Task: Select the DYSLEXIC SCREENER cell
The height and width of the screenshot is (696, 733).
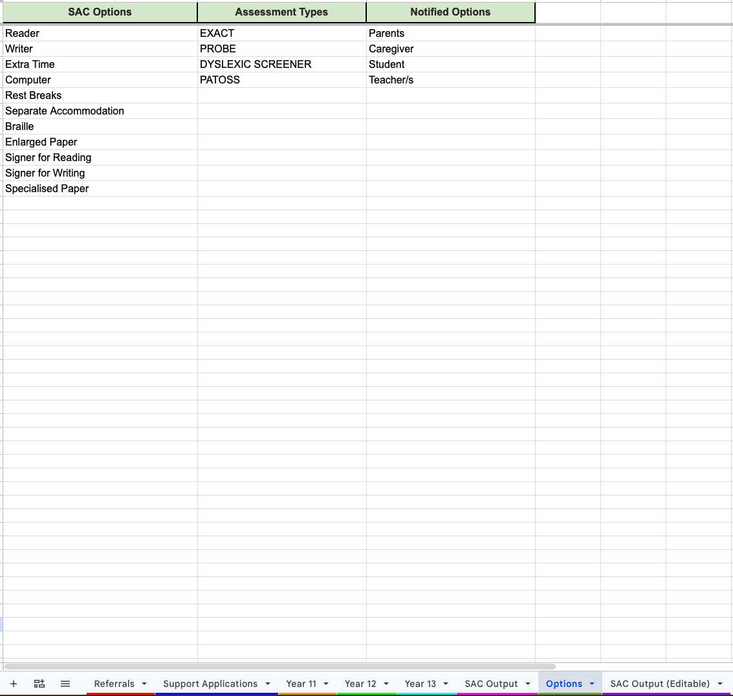Action: 282,64
